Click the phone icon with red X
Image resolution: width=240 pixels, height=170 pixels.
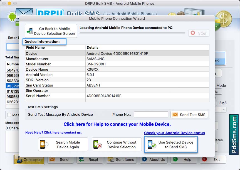click(98, 144)
